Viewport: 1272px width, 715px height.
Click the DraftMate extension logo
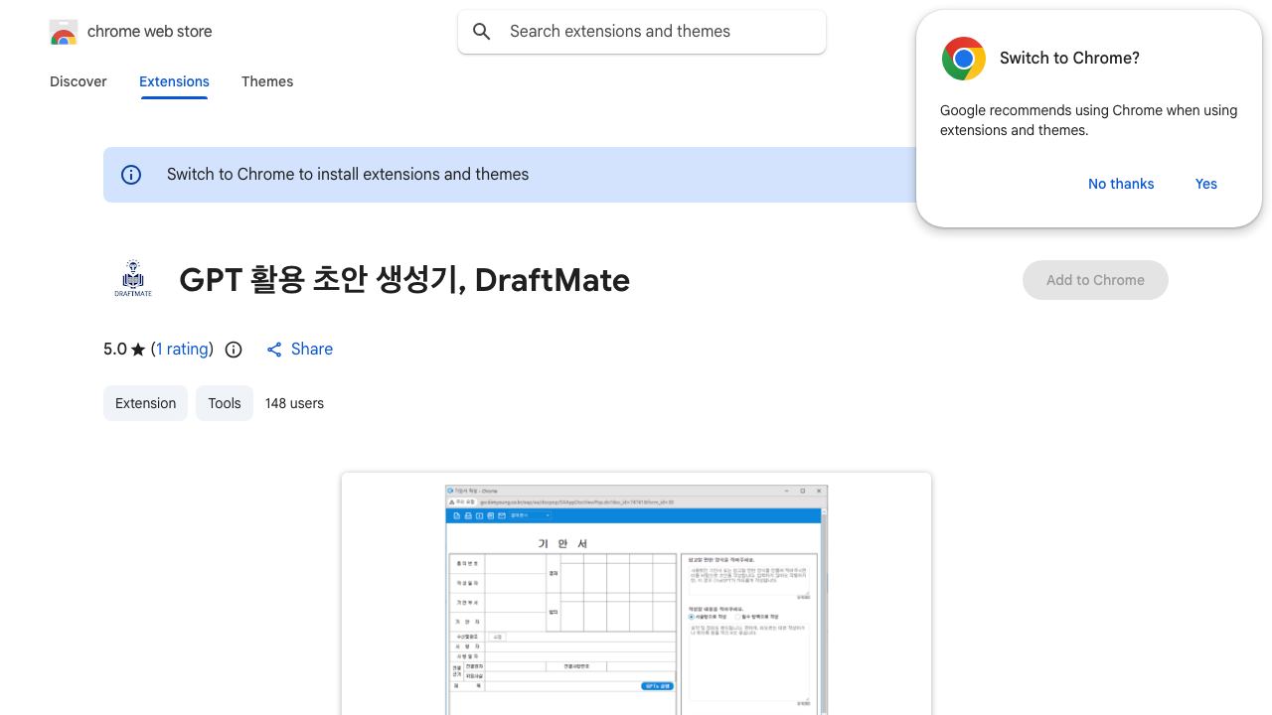[x=133, y=280]
